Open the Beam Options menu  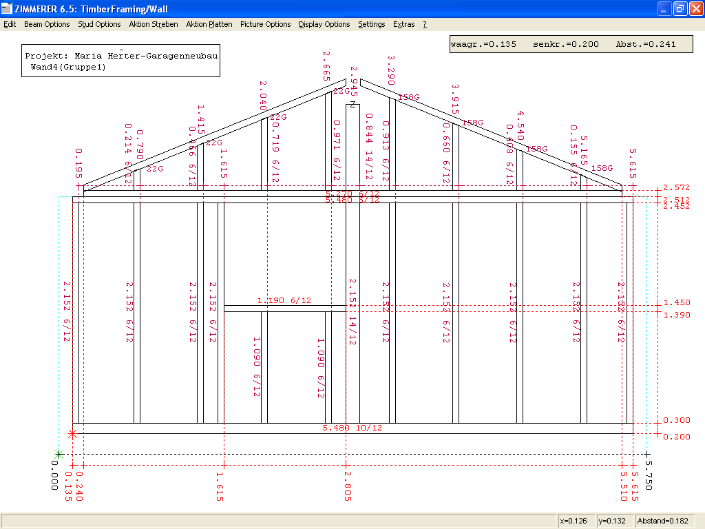[47, 24]
